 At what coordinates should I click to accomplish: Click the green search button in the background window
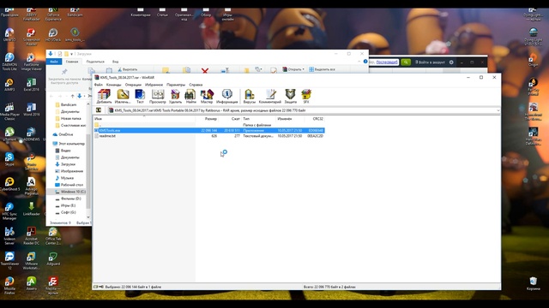(x=406, y=62)
